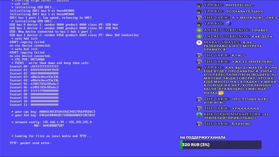Image resolution: width=279 pixels, height=157 pixels.
Task: Click the 'TFTP: packet send error.' line
Action: [31, 143]
